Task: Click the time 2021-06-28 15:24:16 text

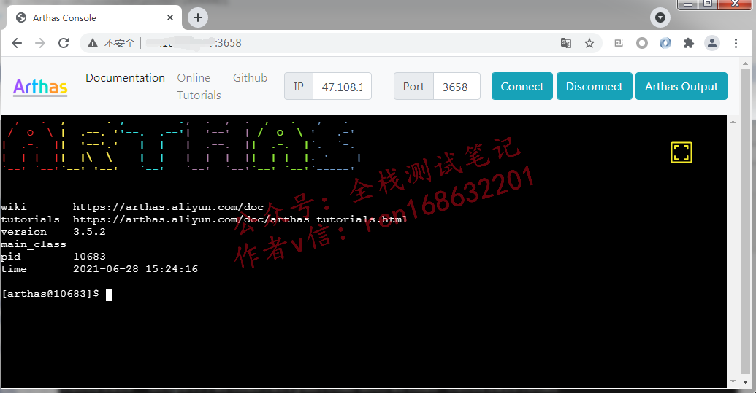Action: pyautogui.click(x=135, y=269)
